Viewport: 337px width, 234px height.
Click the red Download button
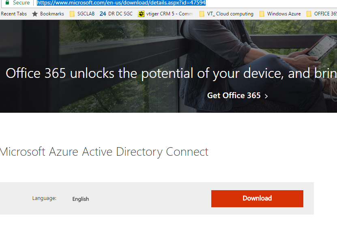click(257, 199)
